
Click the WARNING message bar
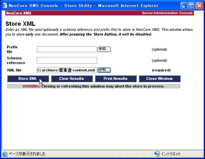[93, 86]
